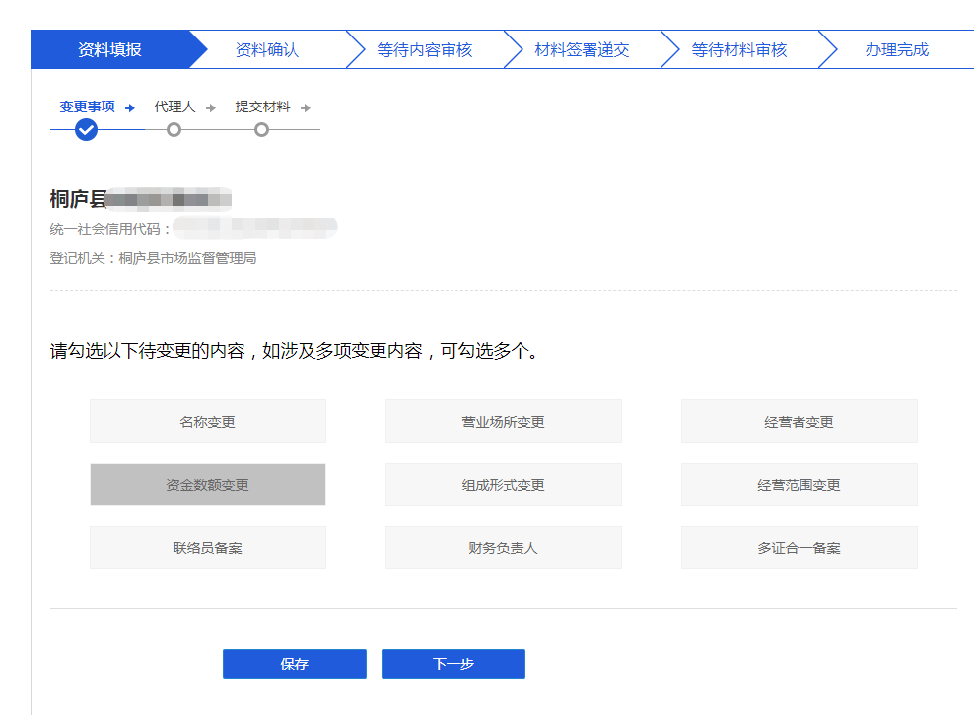Image resolution: width=974 pixels, height=715 pixels.
Task: Select the 营业场所变更 change option
Action: [x=504, y=421]
